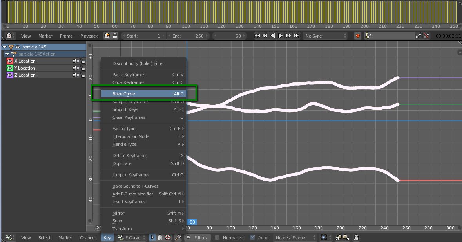Expand the Interpolation Mode submenu
The image size is (462, 242).
click(143, 136)
